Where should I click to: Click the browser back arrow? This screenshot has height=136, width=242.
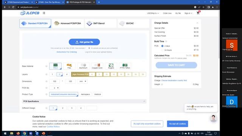tap(5, 7)
